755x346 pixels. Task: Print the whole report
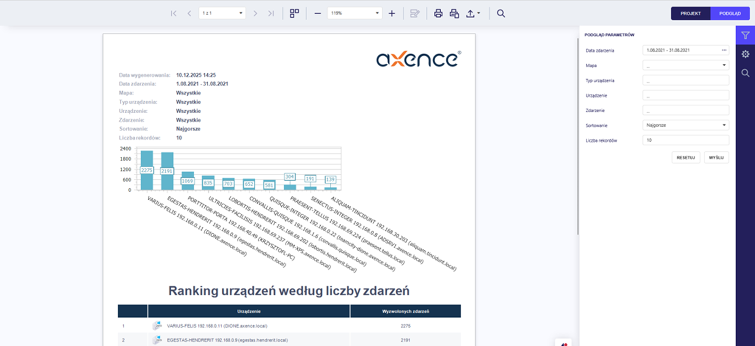[438, 13]
